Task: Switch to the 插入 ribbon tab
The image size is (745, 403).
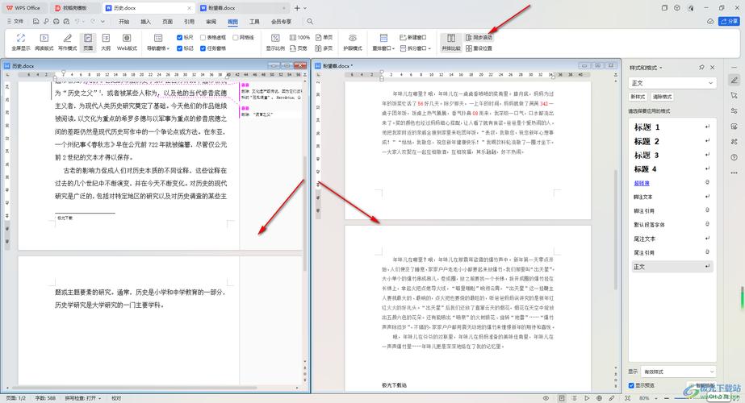Action: coord(146,22)
